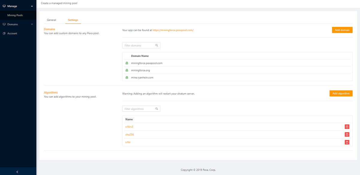The height and width of the screenshot is (175, 360).
Task: Expand the Domains sidebar menu
Action: click(18, 24)
